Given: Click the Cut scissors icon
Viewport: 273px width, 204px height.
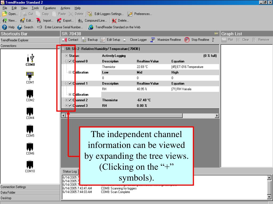Looking at the screenshot, I should click(x=25, y=14).
